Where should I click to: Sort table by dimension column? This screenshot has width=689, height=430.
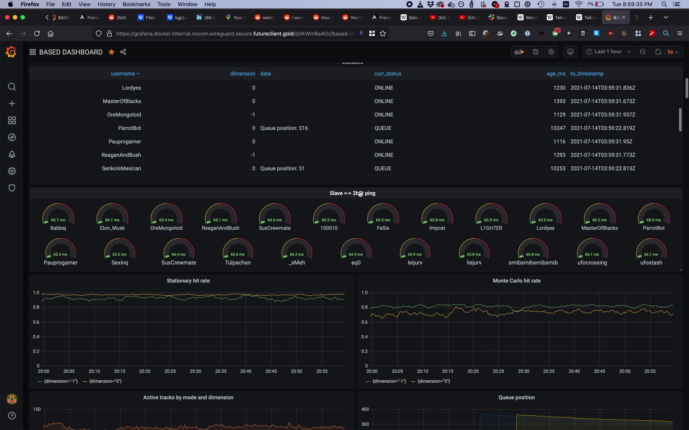(x=243, y=73)
